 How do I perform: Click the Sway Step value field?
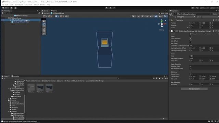pos(204,56)
